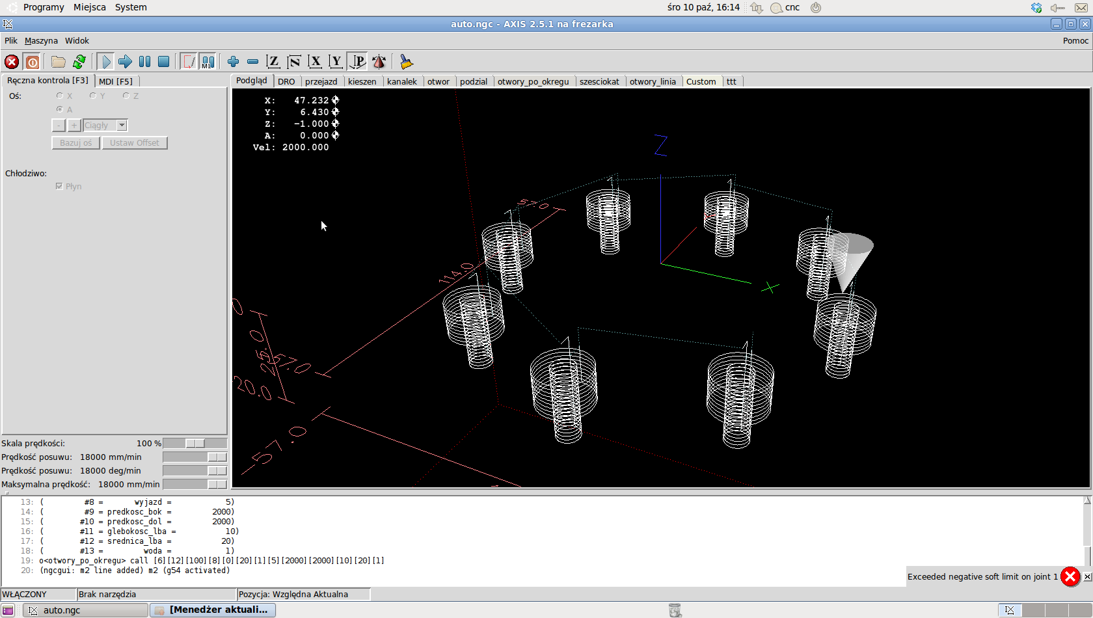Toggle block delete skip-lines icon
The image size is (1093, 618).
189,62
